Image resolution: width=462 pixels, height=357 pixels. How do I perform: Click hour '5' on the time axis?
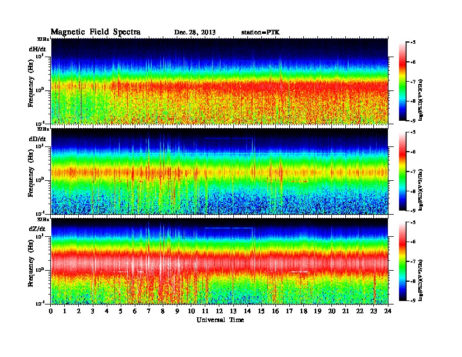pos(121,311)
